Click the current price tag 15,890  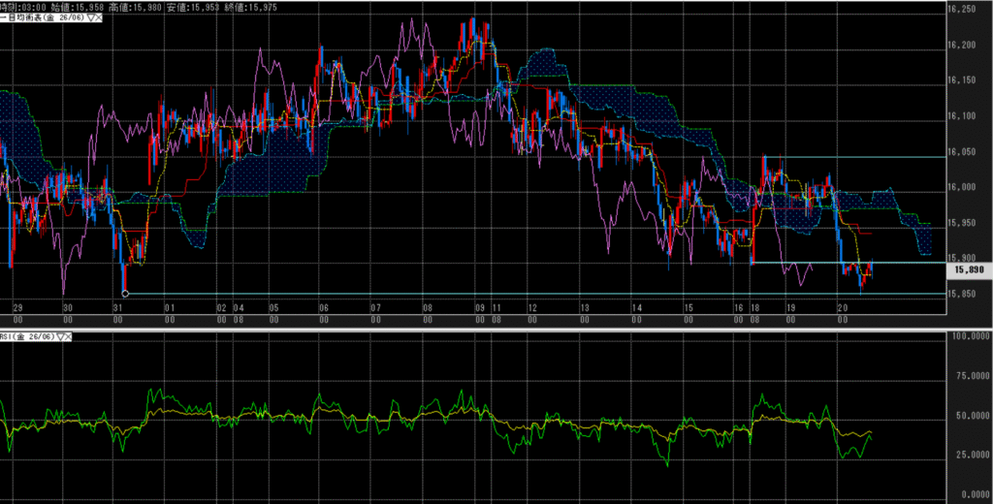click(970, 271)
